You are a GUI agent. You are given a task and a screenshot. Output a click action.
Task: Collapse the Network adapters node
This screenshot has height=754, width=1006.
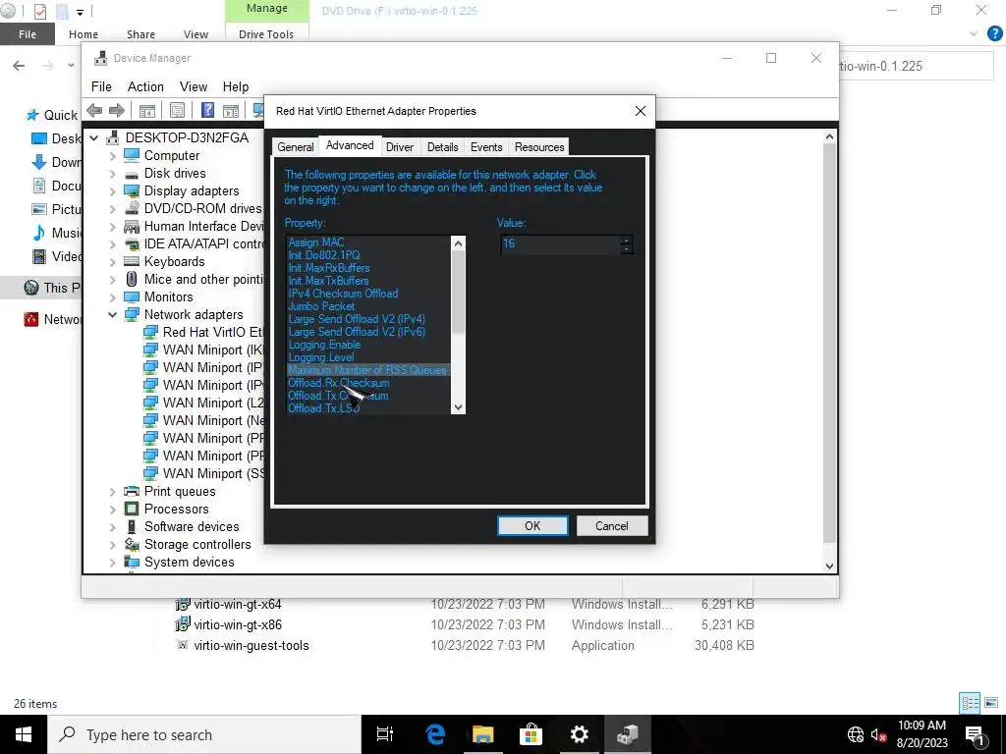click(112, 315)
